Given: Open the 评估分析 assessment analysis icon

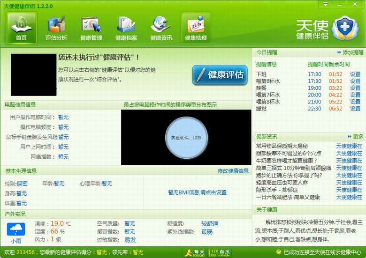Looking at the screenshot, I should (56, 27).
